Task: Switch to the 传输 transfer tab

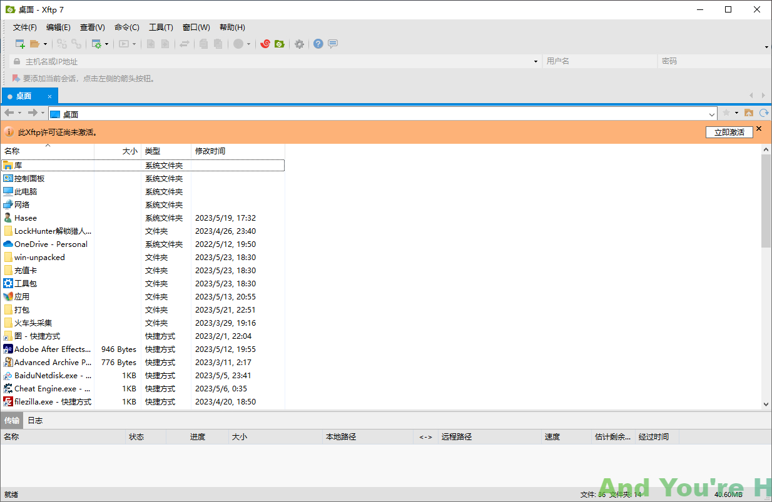Action: tap(12, 421)
